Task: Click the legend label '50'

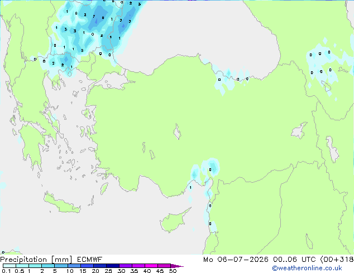Action: click(173, 271)
